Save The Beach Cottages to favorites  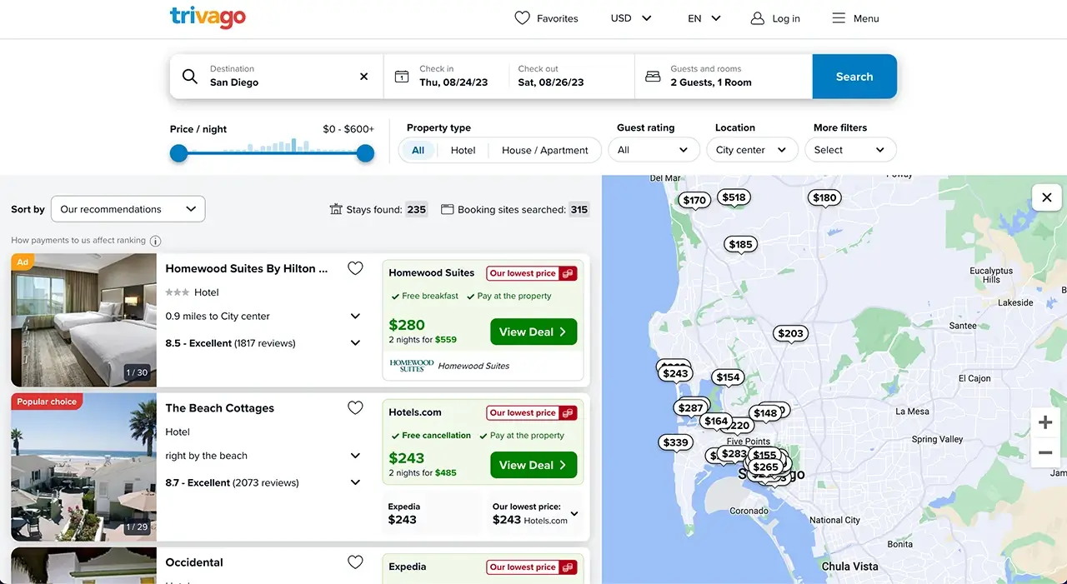[355, 408]
